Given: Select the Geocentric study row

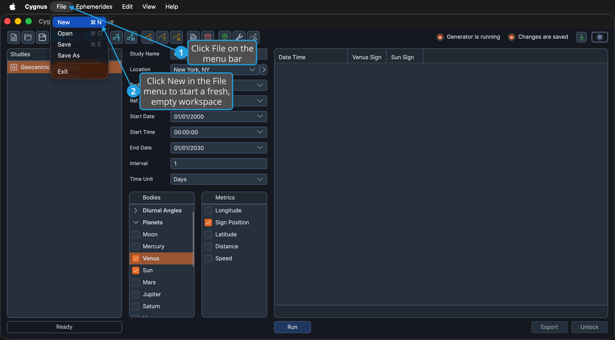Looking at the screenshot, I should point(64,67).
